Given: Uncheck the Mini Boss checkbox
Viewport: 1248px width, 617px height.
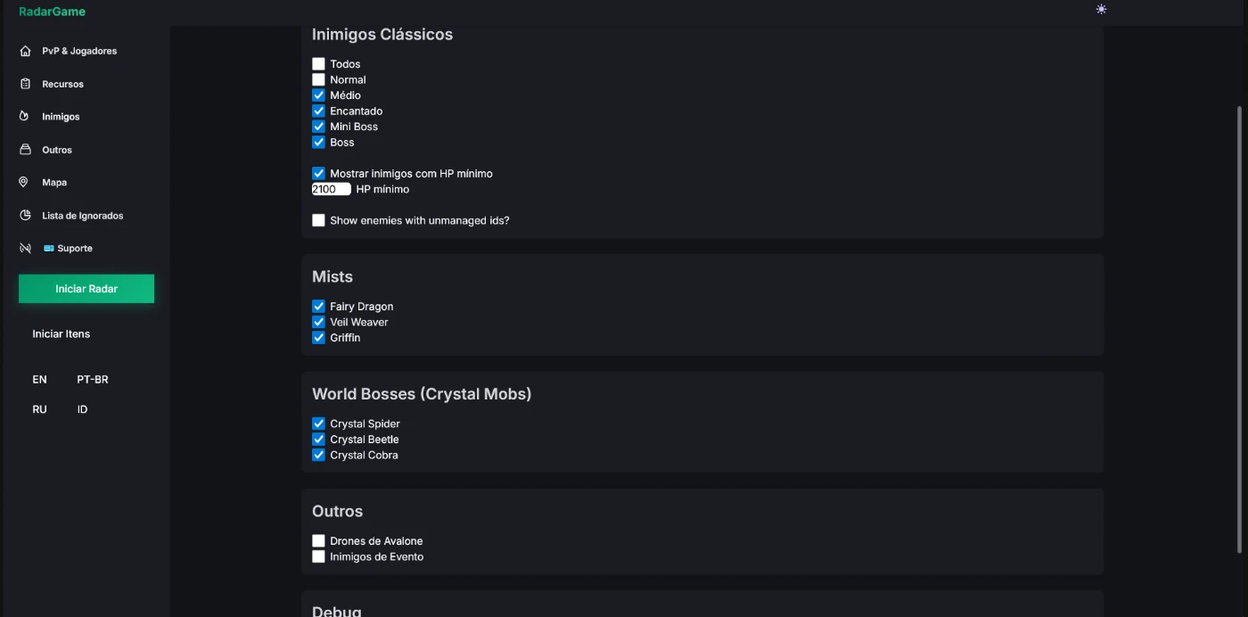Looking at the screenshot, I should (x=318, y=127).
